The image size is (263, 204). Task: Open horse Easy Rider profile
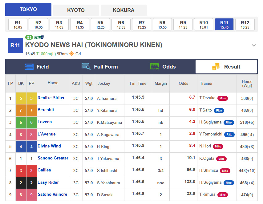(x=48, y=182)
